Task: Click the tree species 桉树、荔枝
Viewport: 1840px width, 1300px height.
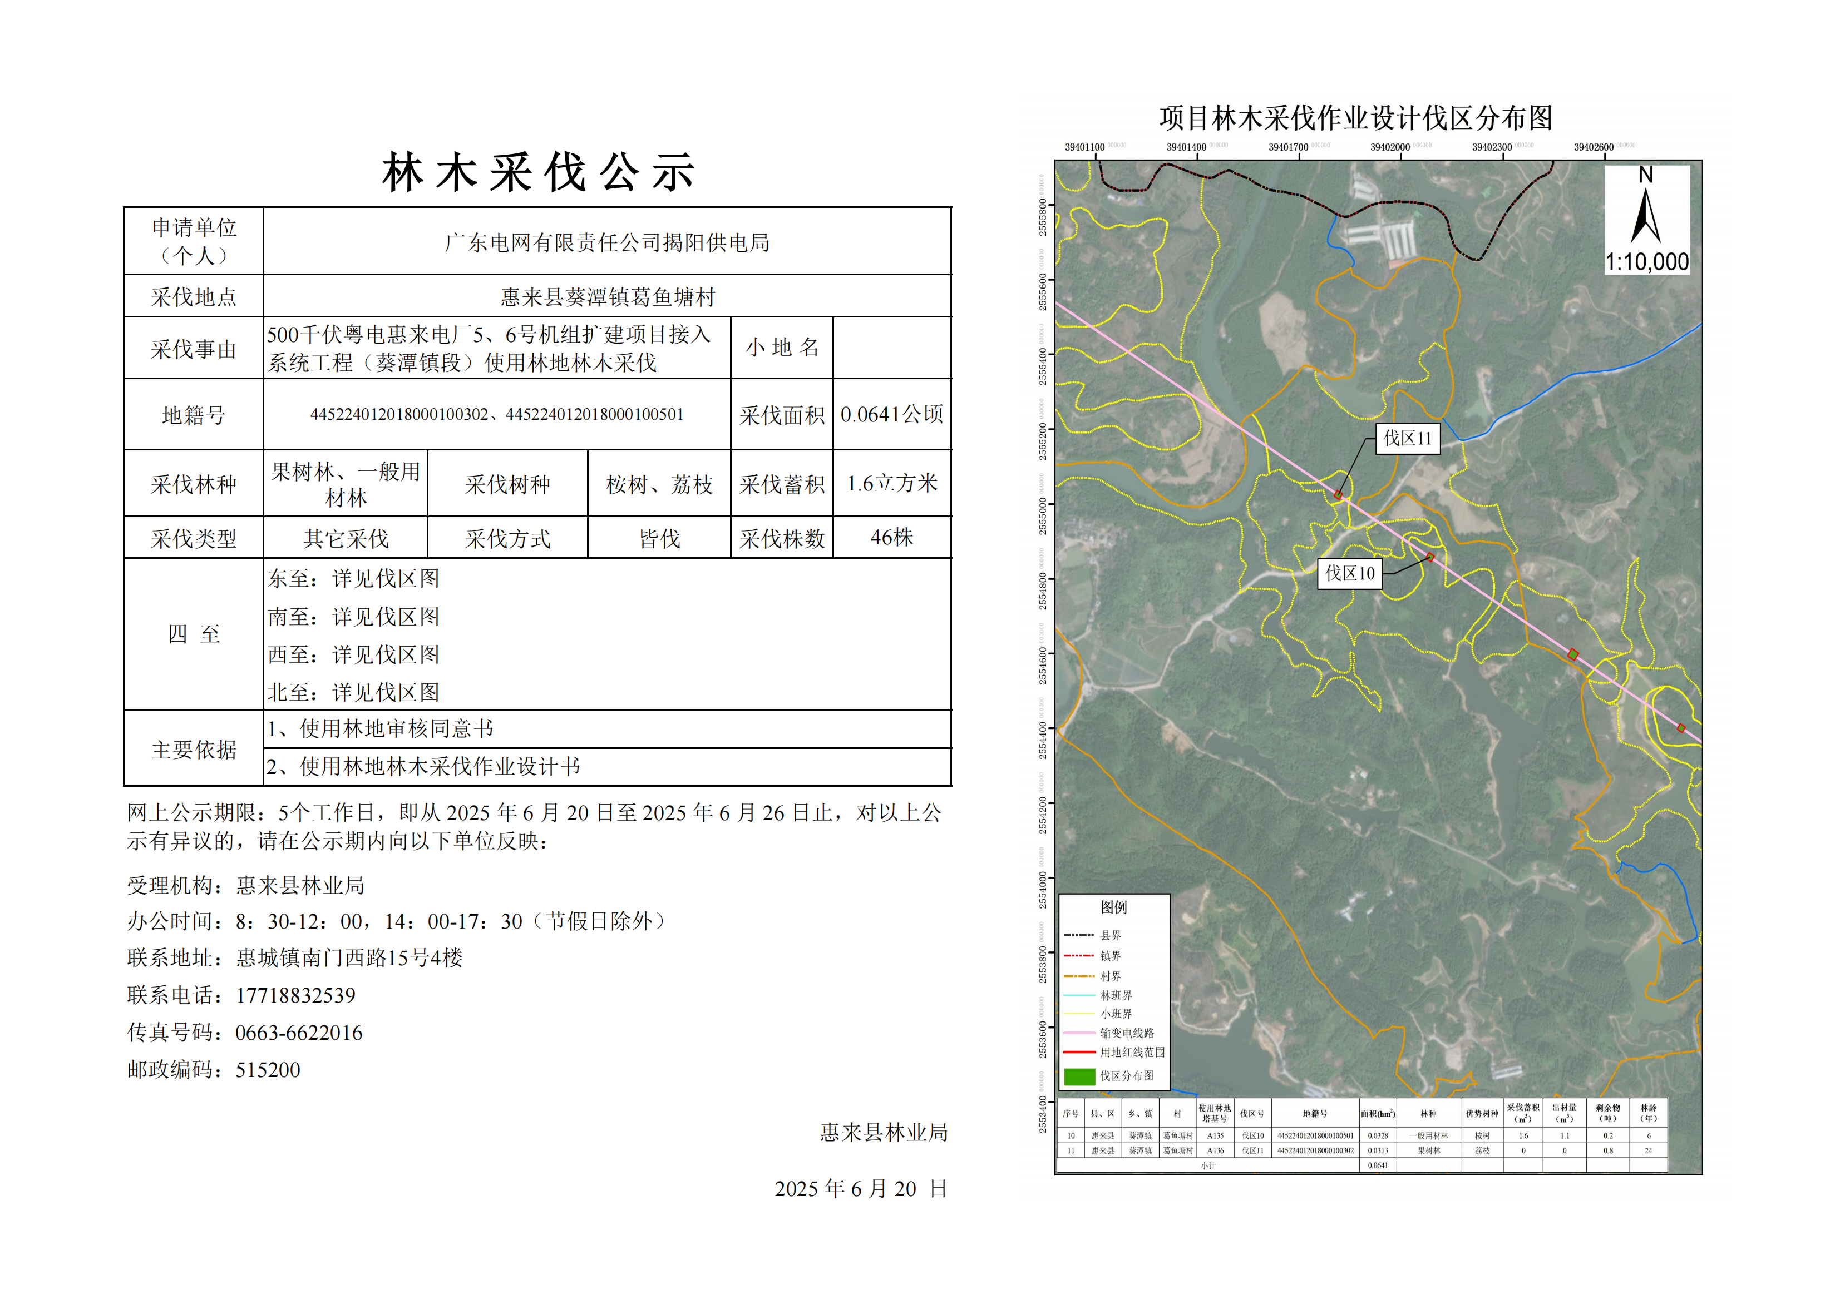Action: pos(659,485)
